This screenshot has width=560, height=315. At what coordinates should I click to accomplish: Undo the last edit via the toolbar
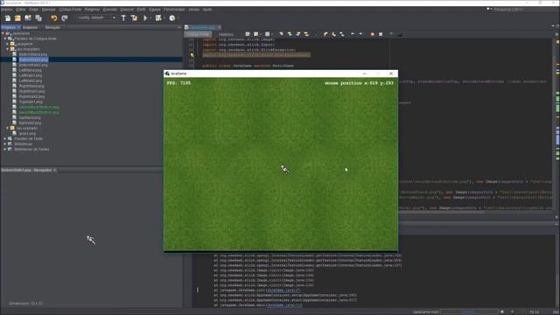pos(54,17)
